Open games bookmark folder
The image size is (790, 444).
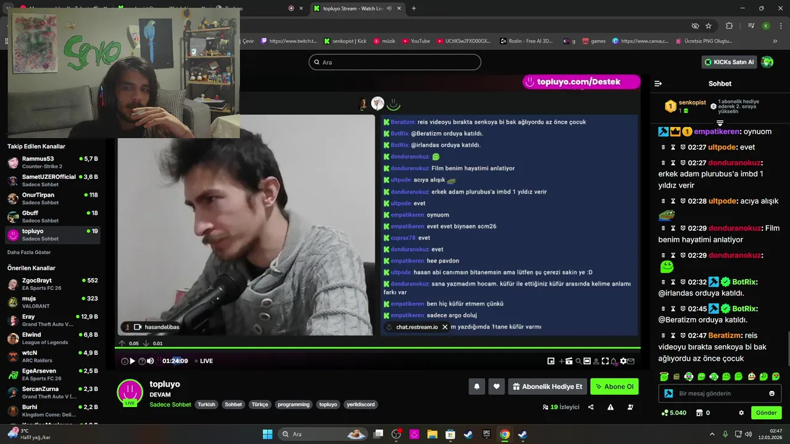594,41
